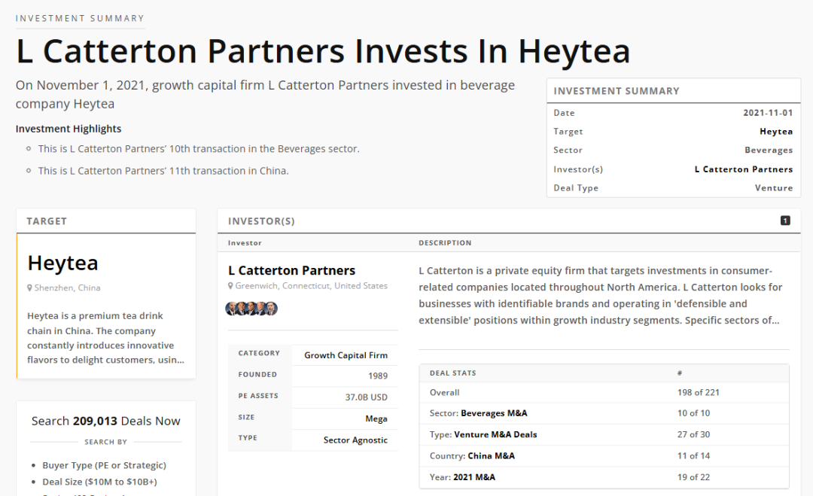Open L Catterton Partners link in summary table
This screenshot has width=813, height=496.
click(x=744, y=169)
